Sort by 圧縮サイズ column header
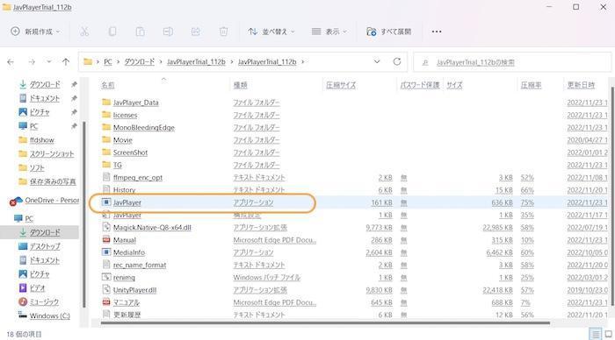The width and height of the screenshot is (615, 340). click(x=341, y=85)
